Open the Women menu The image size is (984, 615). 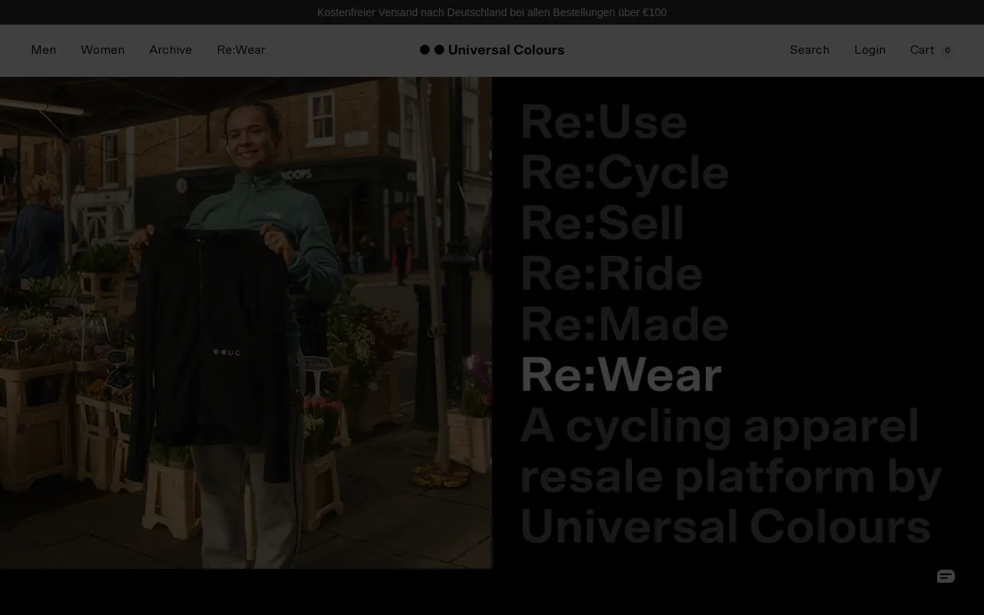(x=102, y=50)
